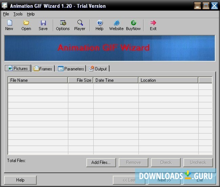Open the File menu

[x=6, y=14]
